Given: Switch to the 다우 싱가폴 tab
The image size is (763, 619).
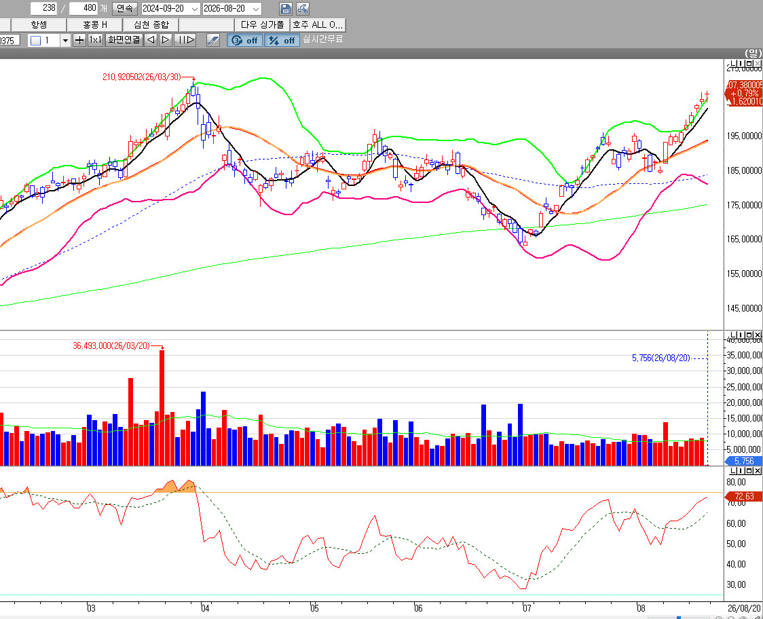Looking at the screenshot, I should 262,24.
